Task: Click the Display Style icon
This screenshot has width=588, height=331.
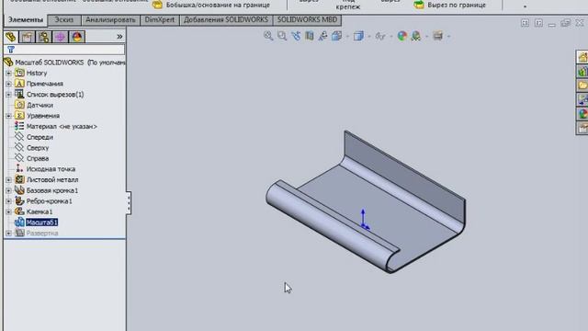Action: point(358,36)
